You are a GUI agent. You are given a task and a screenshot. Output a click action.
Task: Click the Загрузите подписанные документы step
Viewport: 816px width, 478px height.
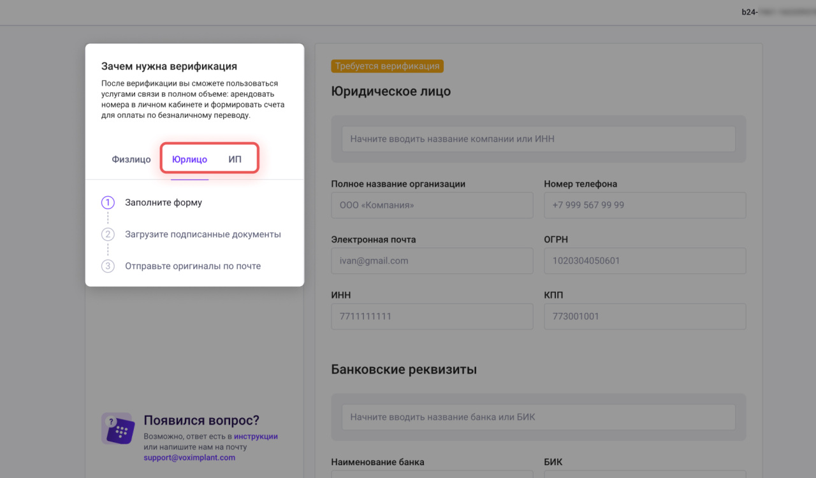pos(203,235)
